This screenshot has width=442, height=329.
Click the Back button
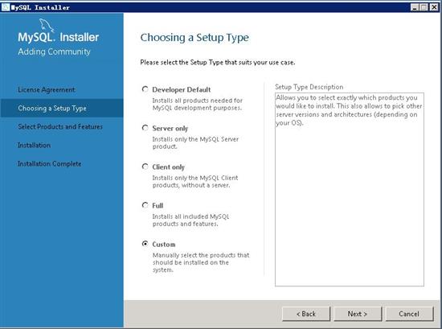point(306,314)
